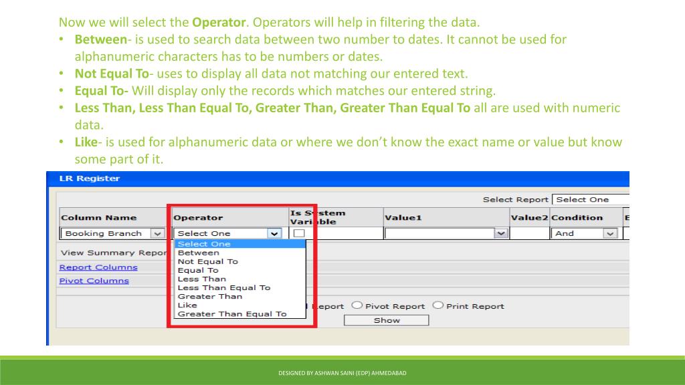Click the Show button
The height and width of the screenshot is (385, 685).
tap(386, 319)
